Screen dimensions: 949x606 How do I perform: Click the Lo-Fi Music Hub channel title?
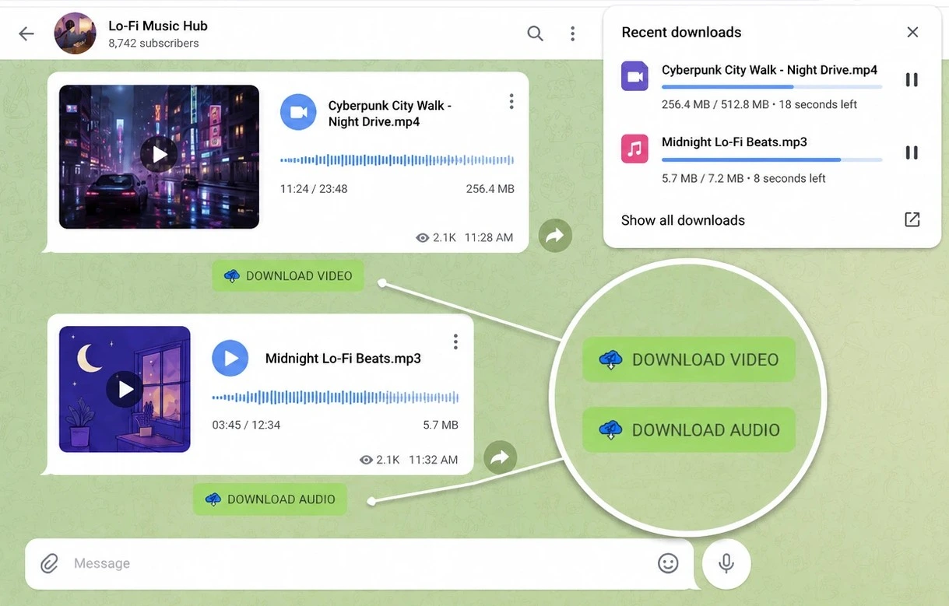coord(158,26)
